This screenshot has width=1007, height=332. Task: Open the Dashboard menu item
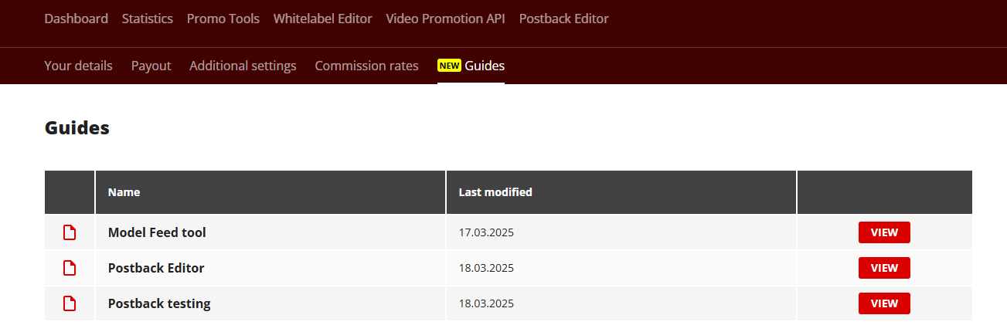pyautogui.click(x=76, y=19)
